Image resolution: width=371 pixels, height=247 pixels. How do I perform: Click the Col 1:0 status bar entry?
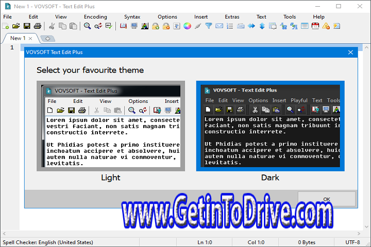[256, 242]
